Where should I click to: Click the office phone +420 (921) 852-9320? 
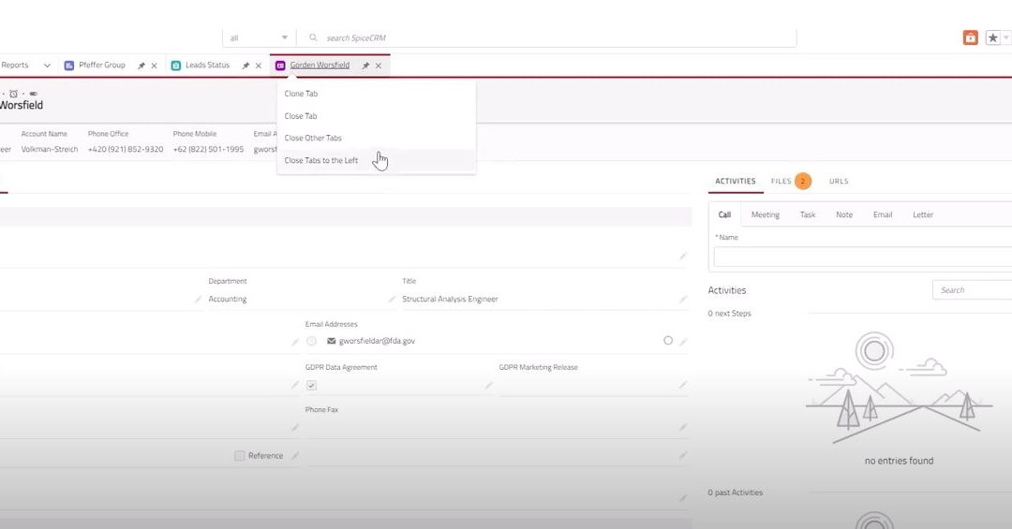126,149
